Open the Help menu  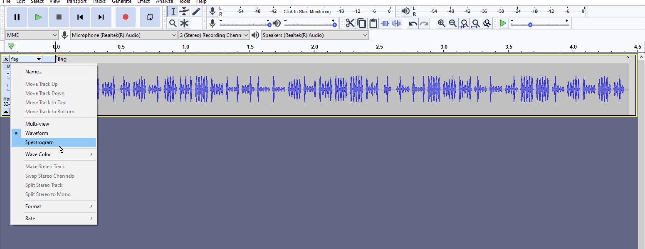(x=201, y=2)
